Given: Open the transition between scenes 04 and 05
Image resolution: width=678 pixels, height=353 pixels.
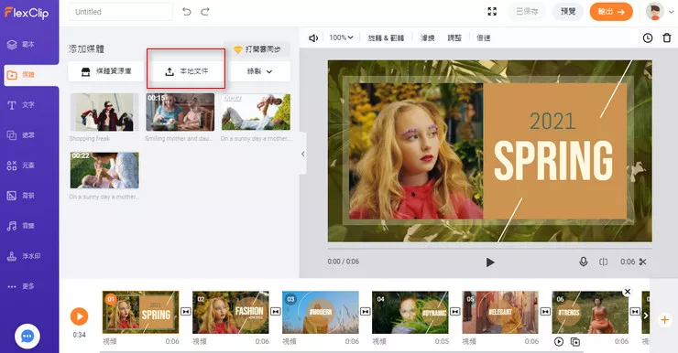Looking at the screenshot, I should click(455, 312).
